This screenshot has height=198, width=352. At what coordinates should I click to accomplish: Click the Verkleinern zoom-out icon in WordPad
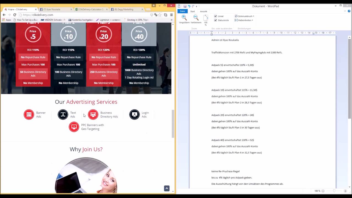[196, 18]
